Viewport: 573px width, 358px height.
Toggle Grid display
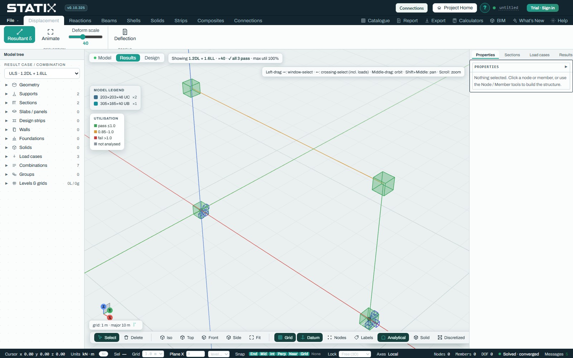(x=285, y=338)
